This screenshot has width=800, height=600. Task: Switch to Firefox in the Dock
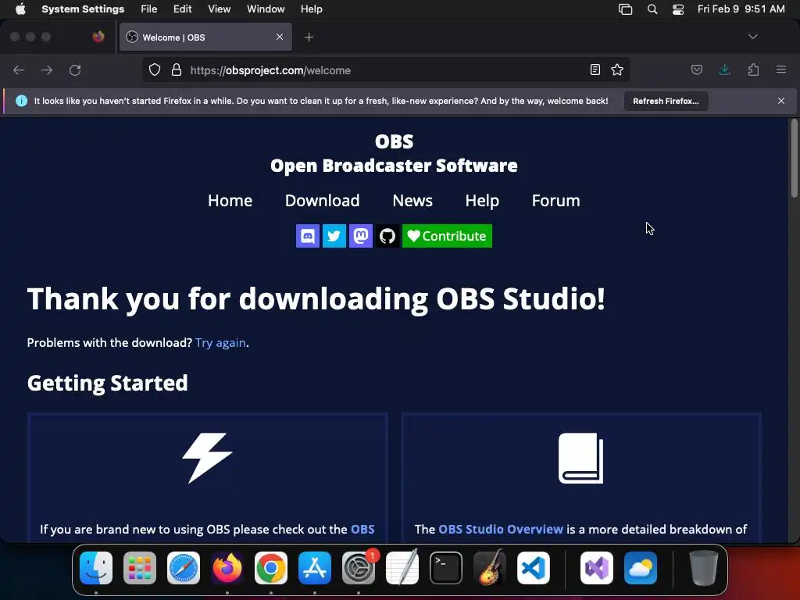(227, 568)
